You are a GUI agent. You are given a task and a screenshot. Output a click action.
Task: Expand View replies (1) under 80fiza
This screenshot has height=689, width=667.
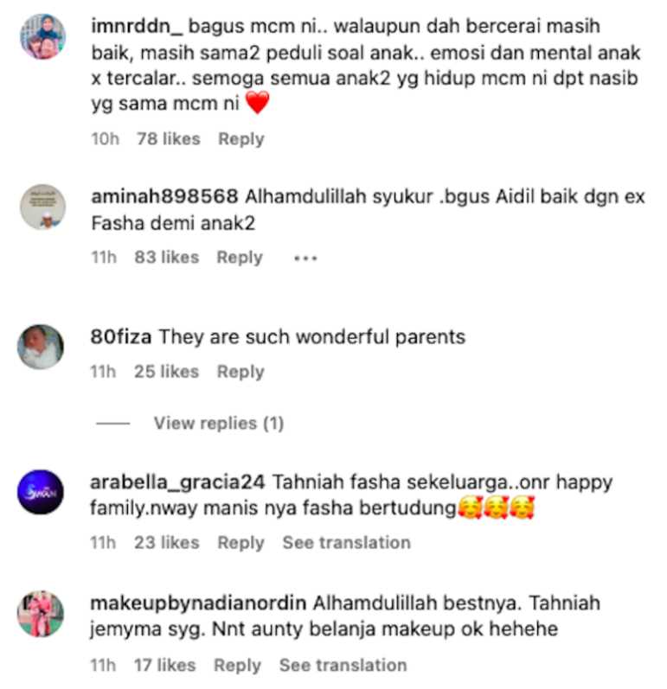coord(219,423)
